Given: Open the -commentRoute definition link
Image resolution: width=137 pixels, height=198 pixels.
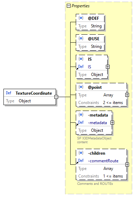Looking at the screenshot, I should (103, 161).
